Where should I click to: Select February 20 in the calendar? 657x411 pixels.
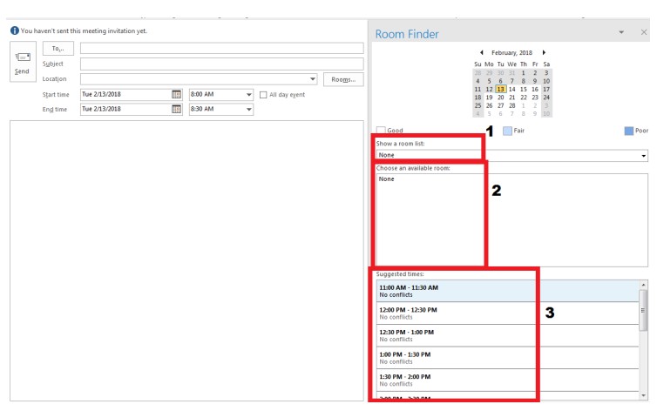pyautogui.click(x=500, y=98)
